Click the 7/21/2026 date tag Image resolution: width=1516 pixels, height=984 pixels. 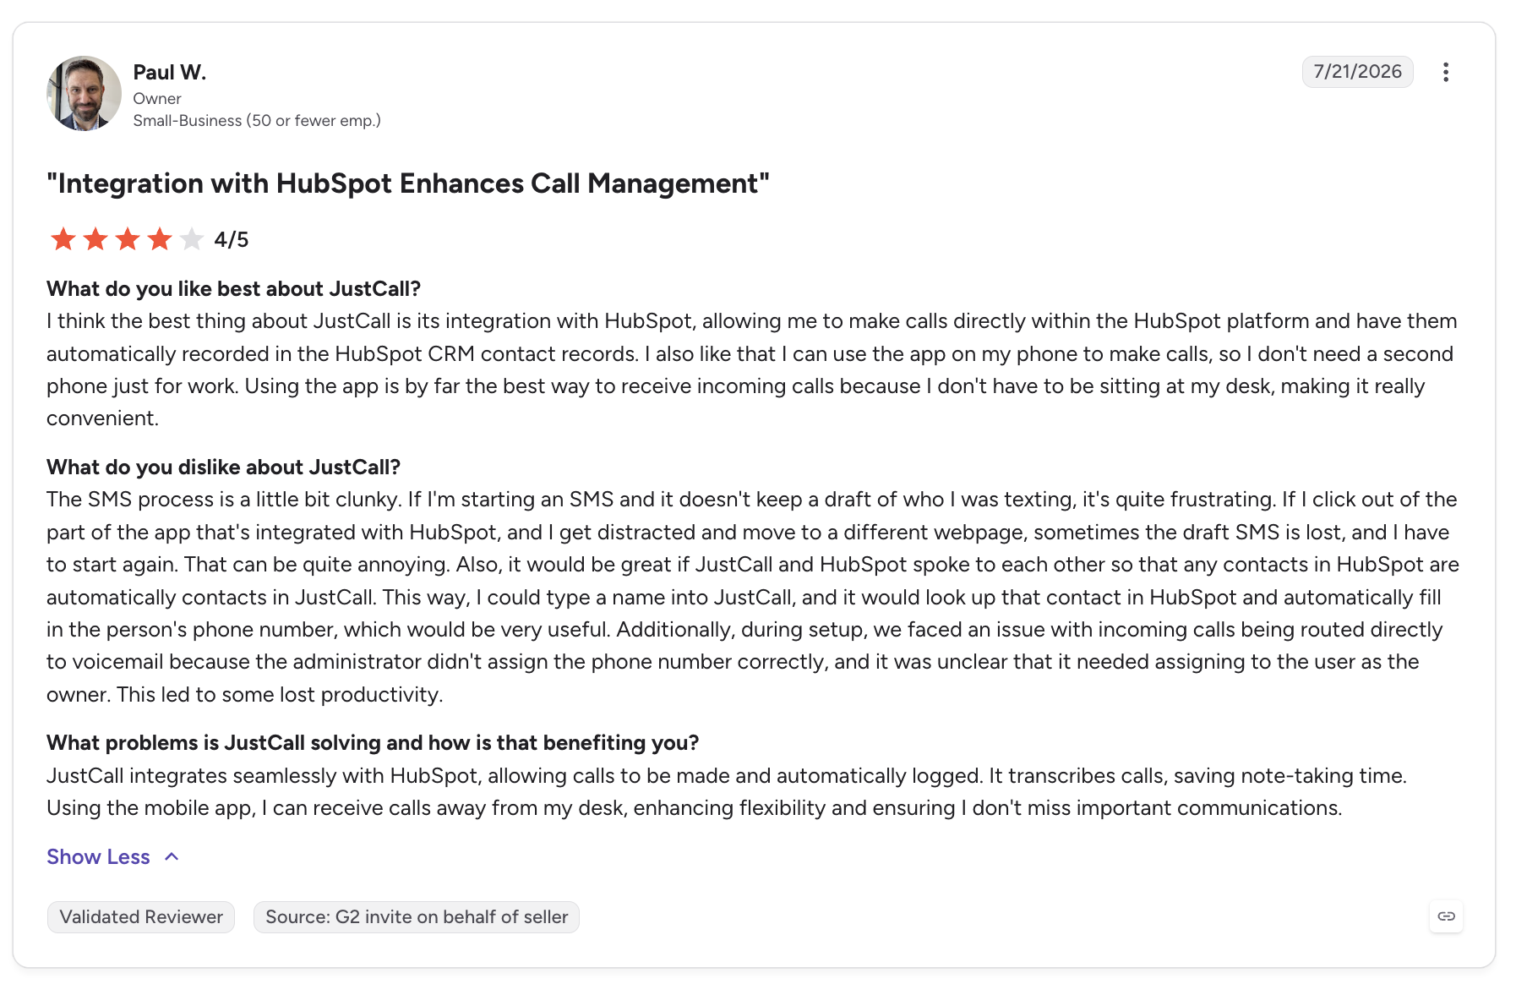pyautogui.click(x=1357, y=72)
